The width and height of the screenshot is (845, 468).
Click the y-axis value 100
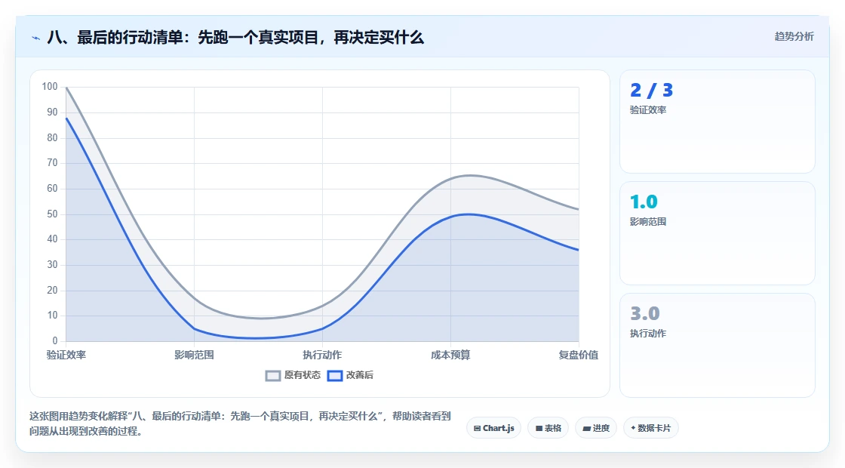click(50, 86)
